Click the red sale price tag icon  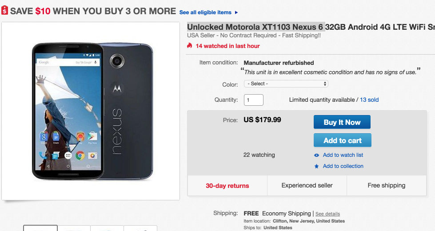point(4,11)
